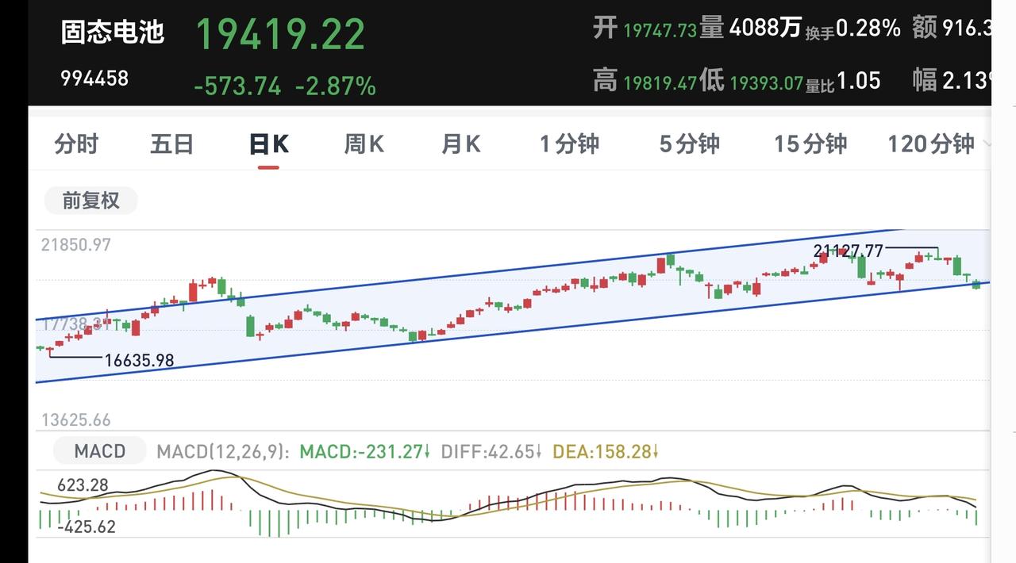The height and width of the screenshot is (563, 1016).
Task: Select the 日K tab
Action: pos(268,144)
